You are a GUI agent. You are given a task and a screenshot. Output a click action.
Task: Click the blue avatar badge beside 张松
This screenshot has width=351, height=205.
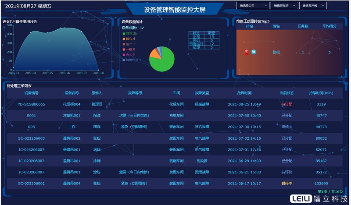pos(254,52)
